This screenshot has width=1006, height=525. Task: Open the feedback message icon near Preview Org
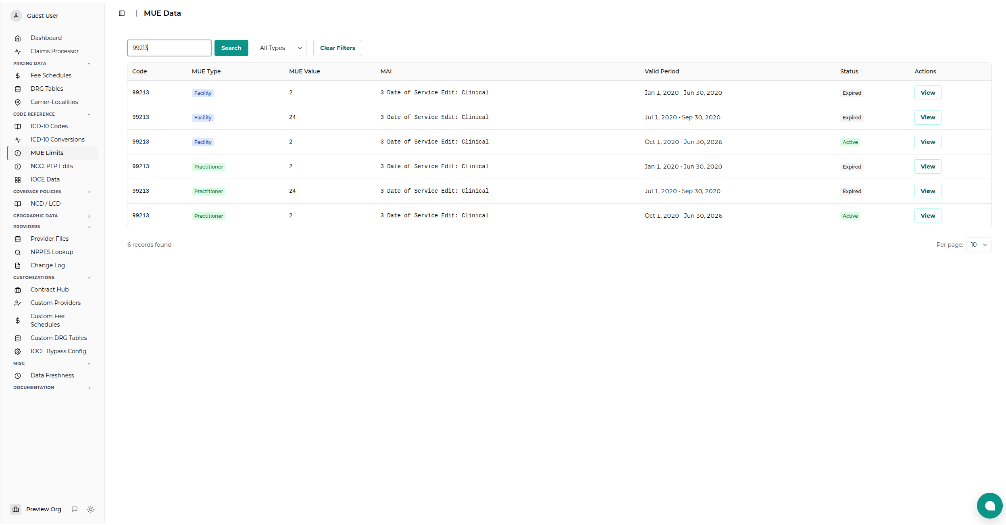(x=75, y=509)
